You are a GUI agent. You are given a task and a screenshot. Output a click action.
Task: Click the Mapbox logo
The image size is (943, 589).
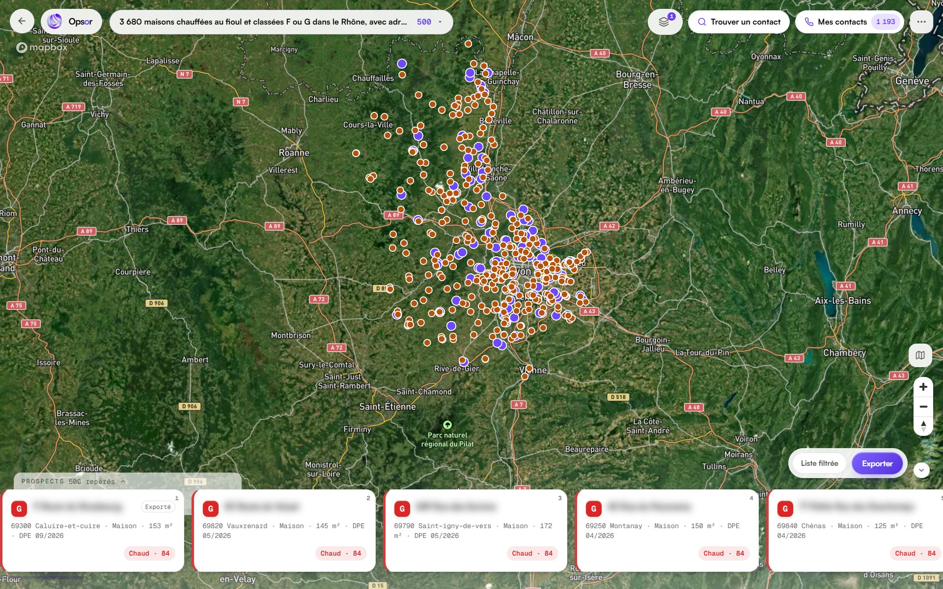42,48
